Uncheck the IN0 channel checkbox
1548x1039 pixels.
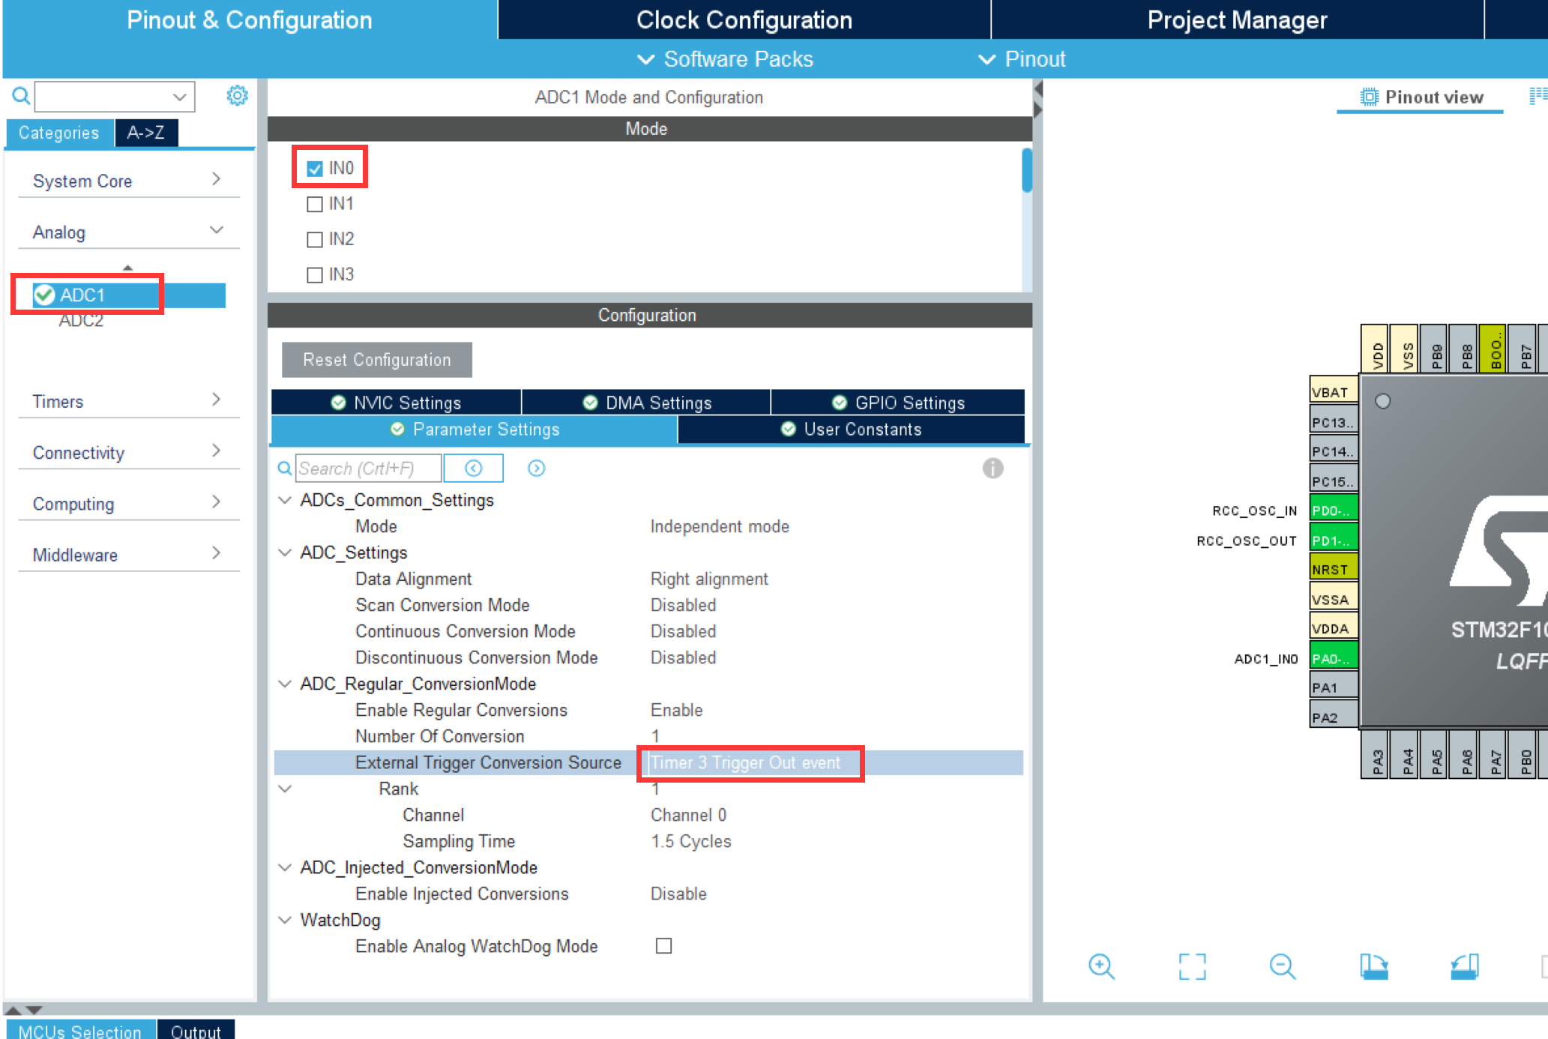315,169
